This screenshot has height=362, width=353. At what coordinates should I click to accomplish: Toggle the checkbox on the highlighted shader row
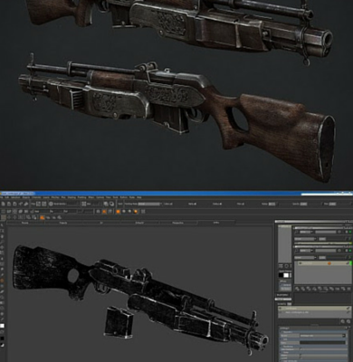coord(281,309)
